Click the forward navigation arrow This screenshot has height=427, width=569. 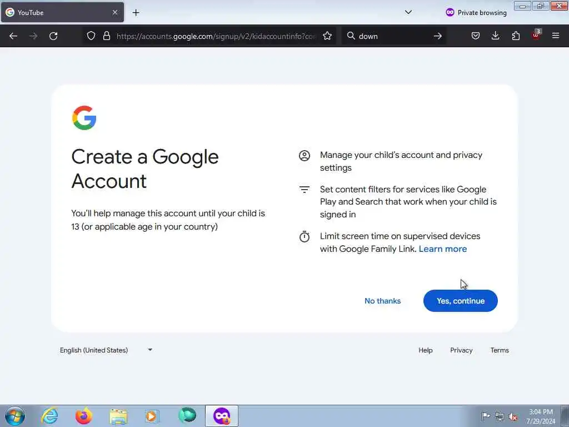[33, 36]
